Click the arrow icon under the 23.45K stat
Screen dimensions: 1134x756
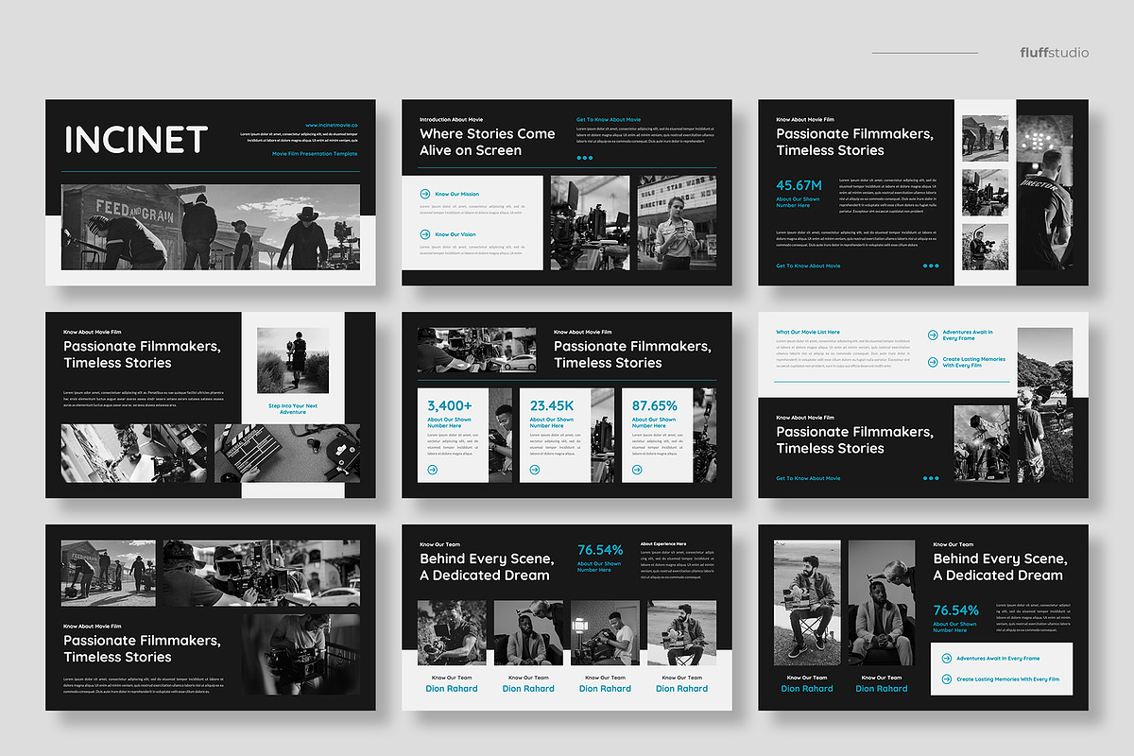(x=535, y=469)
